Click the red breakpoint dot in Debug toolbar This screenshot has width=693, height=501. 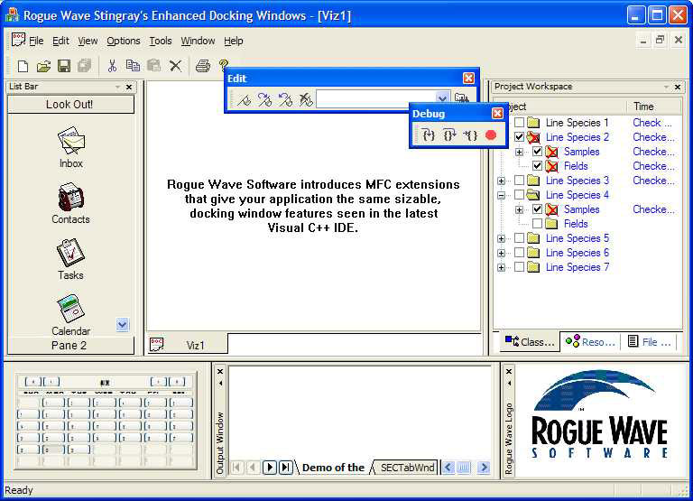(x=491, y=135)
